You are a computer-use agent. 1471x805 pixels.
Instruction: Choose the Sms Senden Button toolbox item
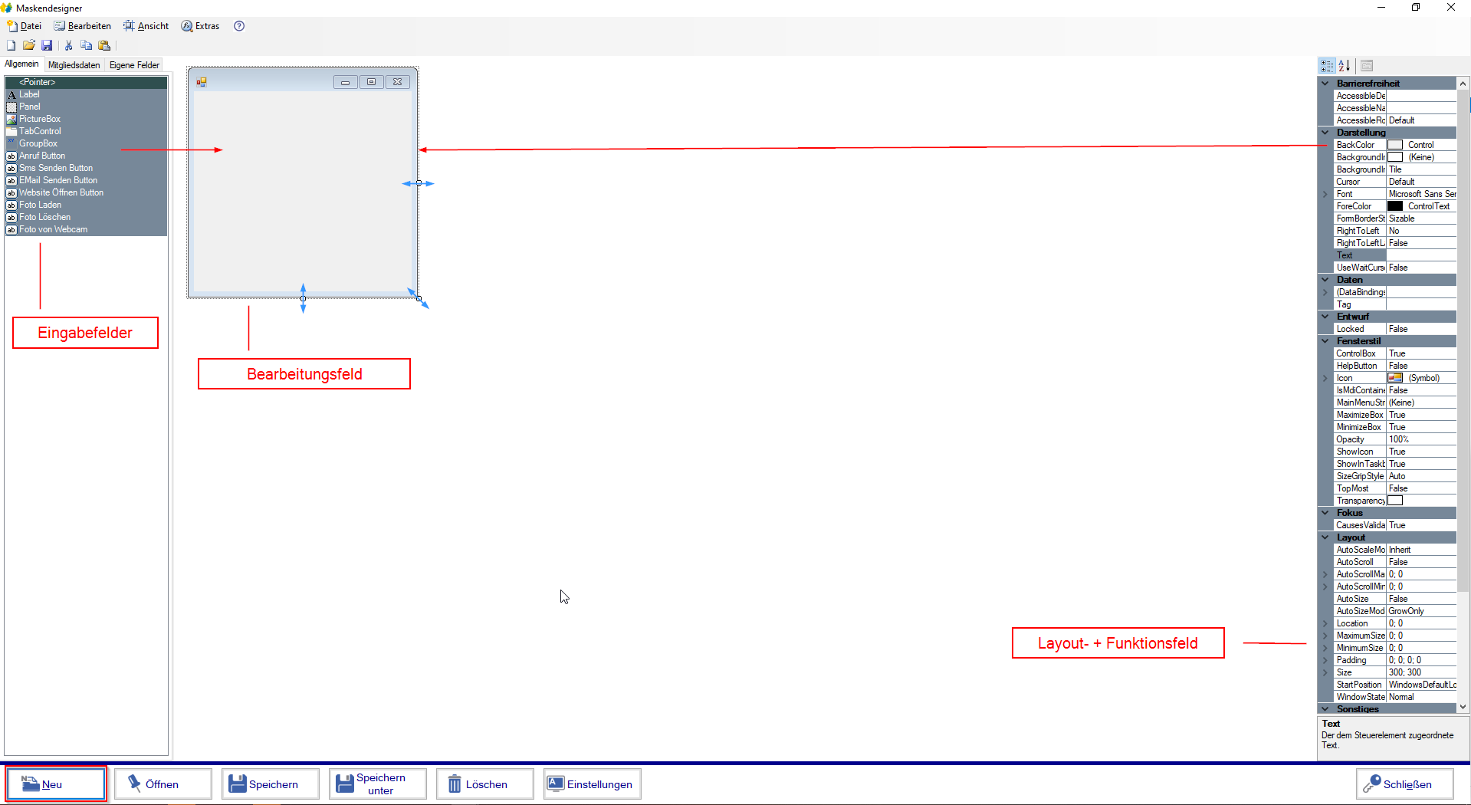click(x=56, y=168)
